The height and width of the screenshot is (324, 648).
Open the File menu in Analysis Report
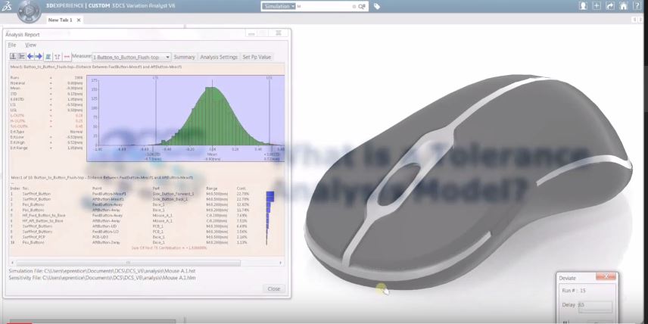coord(12,45)
